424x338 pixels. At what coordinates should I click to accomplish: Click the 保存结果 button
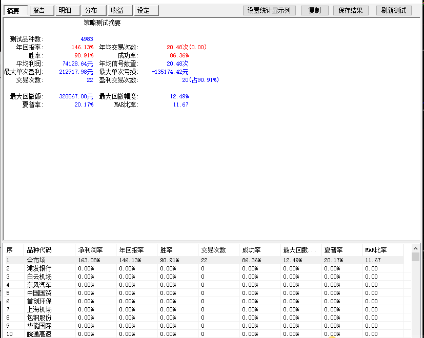pyautogui.click(x=351, y=11)
